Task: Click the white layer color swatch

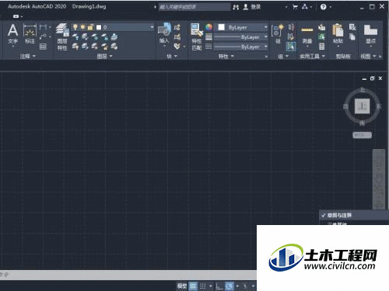Action: tap(99, 27)
